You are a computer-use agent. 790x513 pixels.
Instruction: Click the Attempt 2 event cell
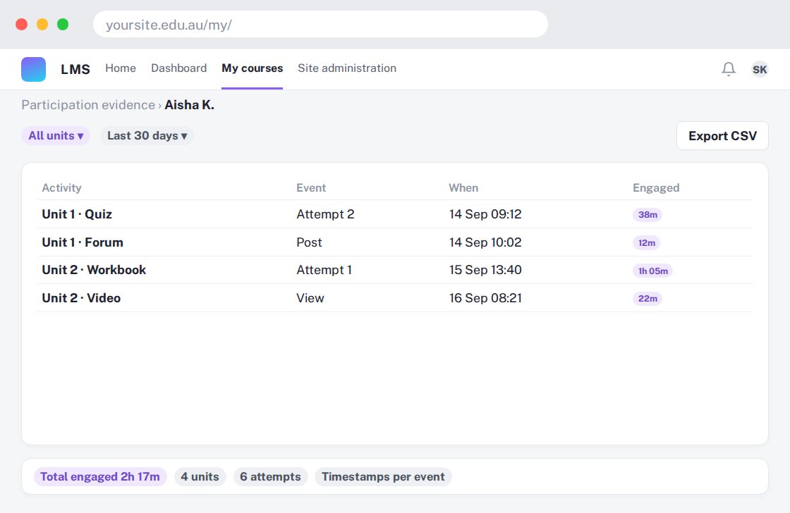[325, 214]
